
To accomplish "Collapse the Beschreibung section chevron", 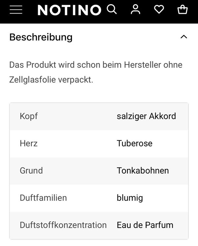I will [184, 37].
